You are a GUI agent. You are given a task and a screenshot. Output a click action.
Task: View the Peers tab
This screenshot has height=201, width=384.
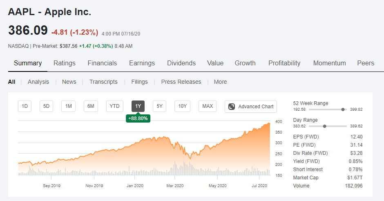click(366, 63)
